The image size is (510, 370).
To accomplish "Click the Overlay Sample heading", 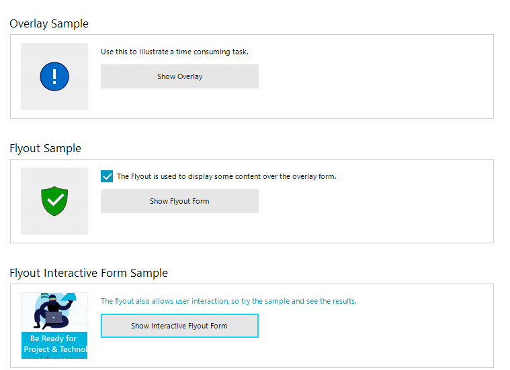I will tap(49, 23).
